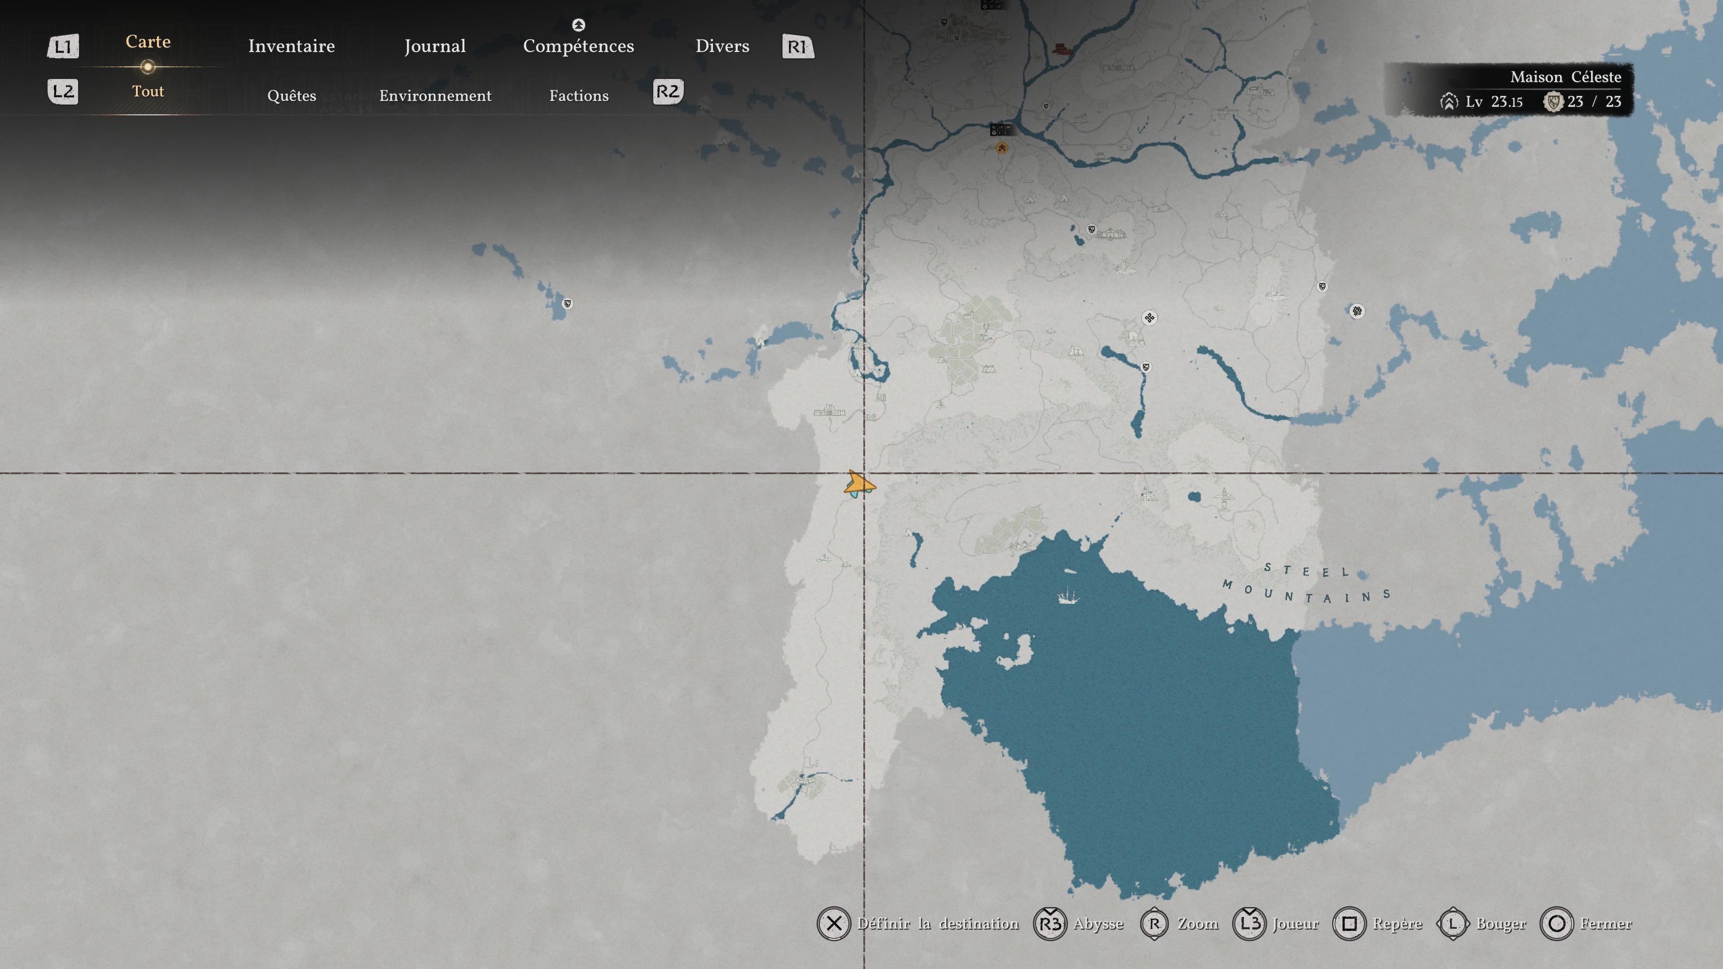Click the STEEL MOUNTAINS map label
This screenshot has height=969, width=1723.
pos(1306,583)
